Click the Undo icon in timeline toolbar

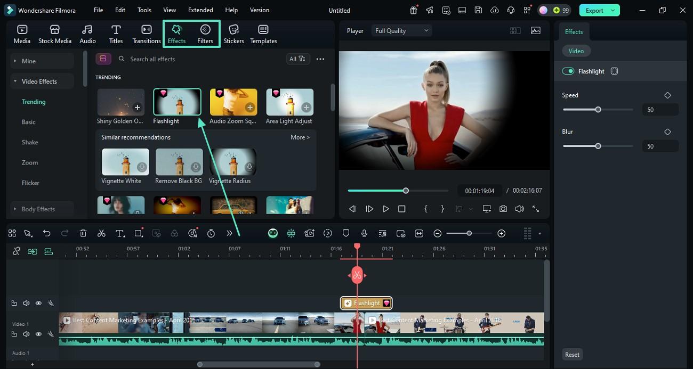tap(46, 233)
